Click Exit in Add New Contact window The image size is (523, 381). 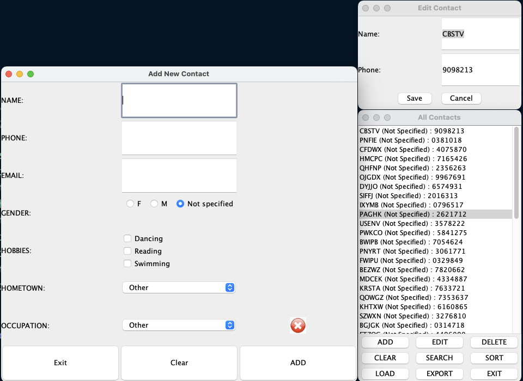point(60,362)
